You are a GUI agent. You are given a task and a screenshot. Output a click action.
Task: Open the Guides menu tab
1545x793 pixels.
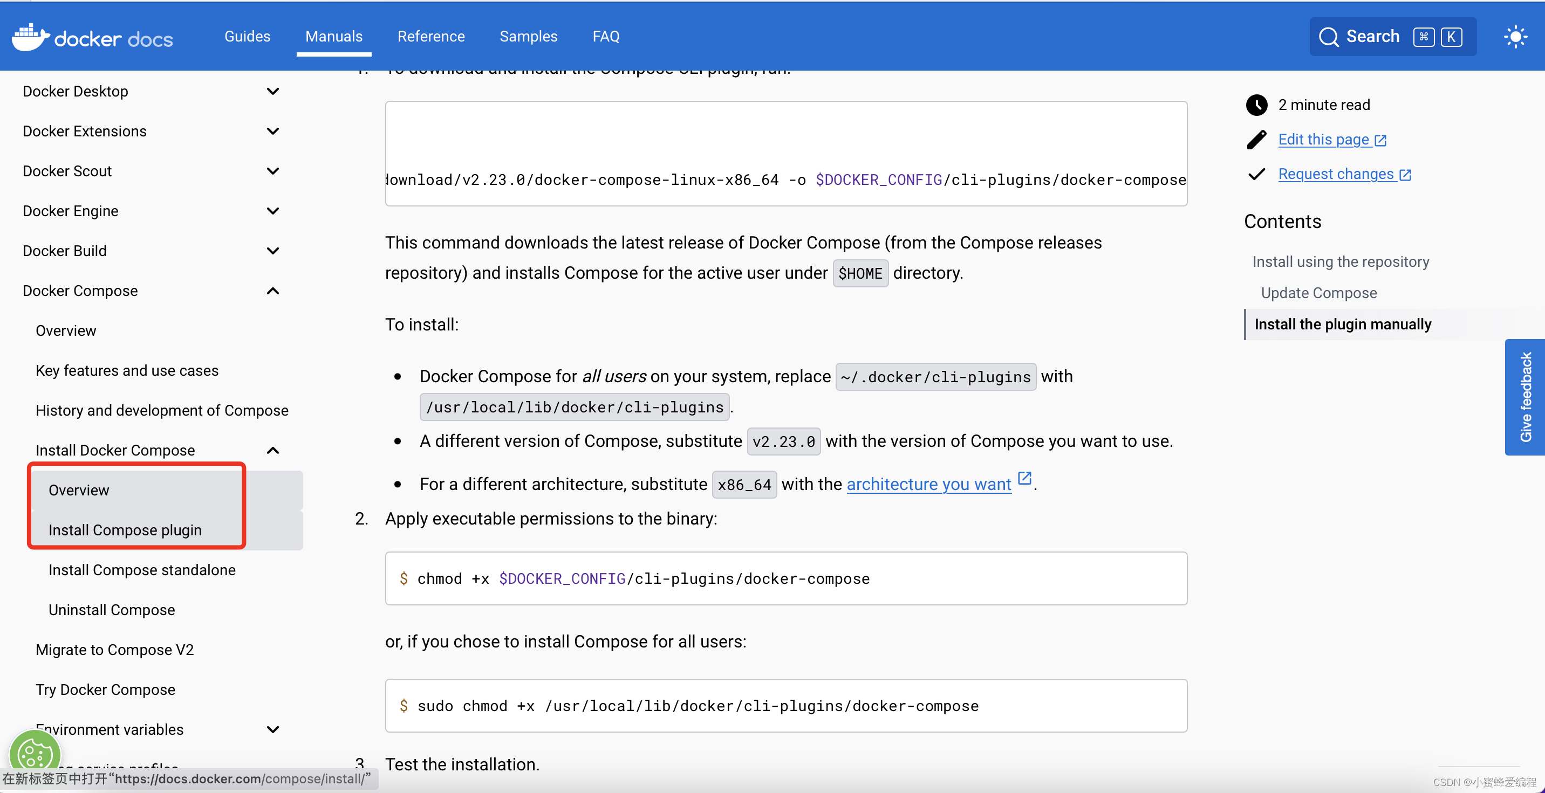[x=248, y=36]
